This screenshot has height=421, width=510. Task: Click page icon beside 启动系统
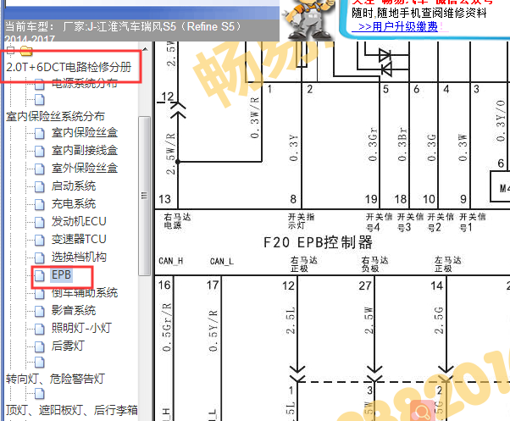pyautogui.click(x=39, y=187)
